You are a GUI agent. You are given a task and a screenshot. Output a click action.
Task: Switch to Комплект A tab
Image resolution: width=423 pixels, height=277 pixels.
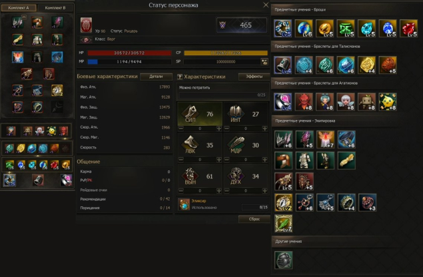[x=19, y=8]
